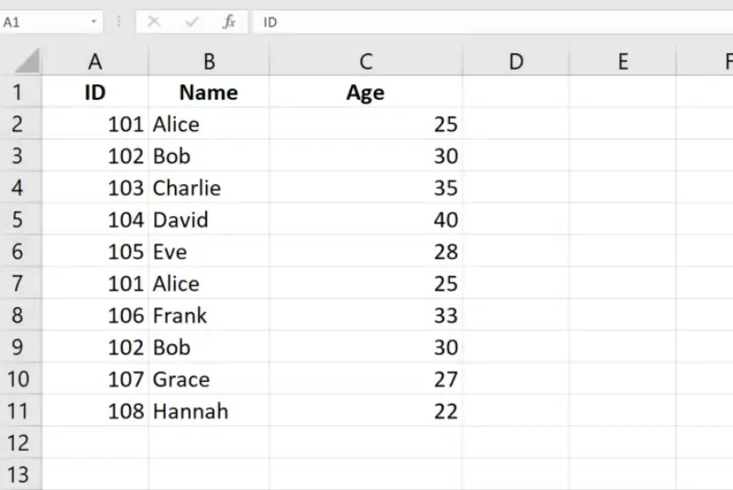The height and width of the screenshot is (490, 733).
Task: Select the cell with ID 108
Action: (95, 411)
